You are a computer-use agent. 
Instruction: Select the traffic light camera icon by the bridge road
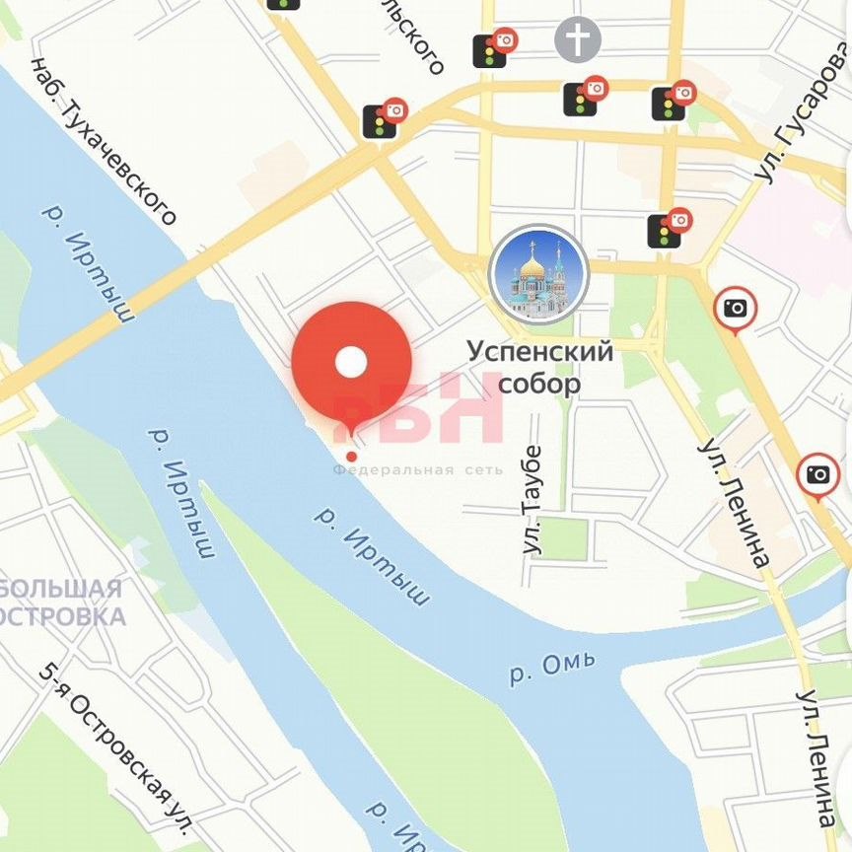pos(385,118)
